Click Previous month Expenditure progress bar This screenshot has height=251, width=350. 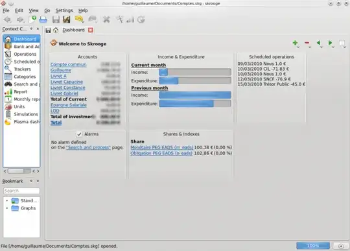[x=195, y=104]
